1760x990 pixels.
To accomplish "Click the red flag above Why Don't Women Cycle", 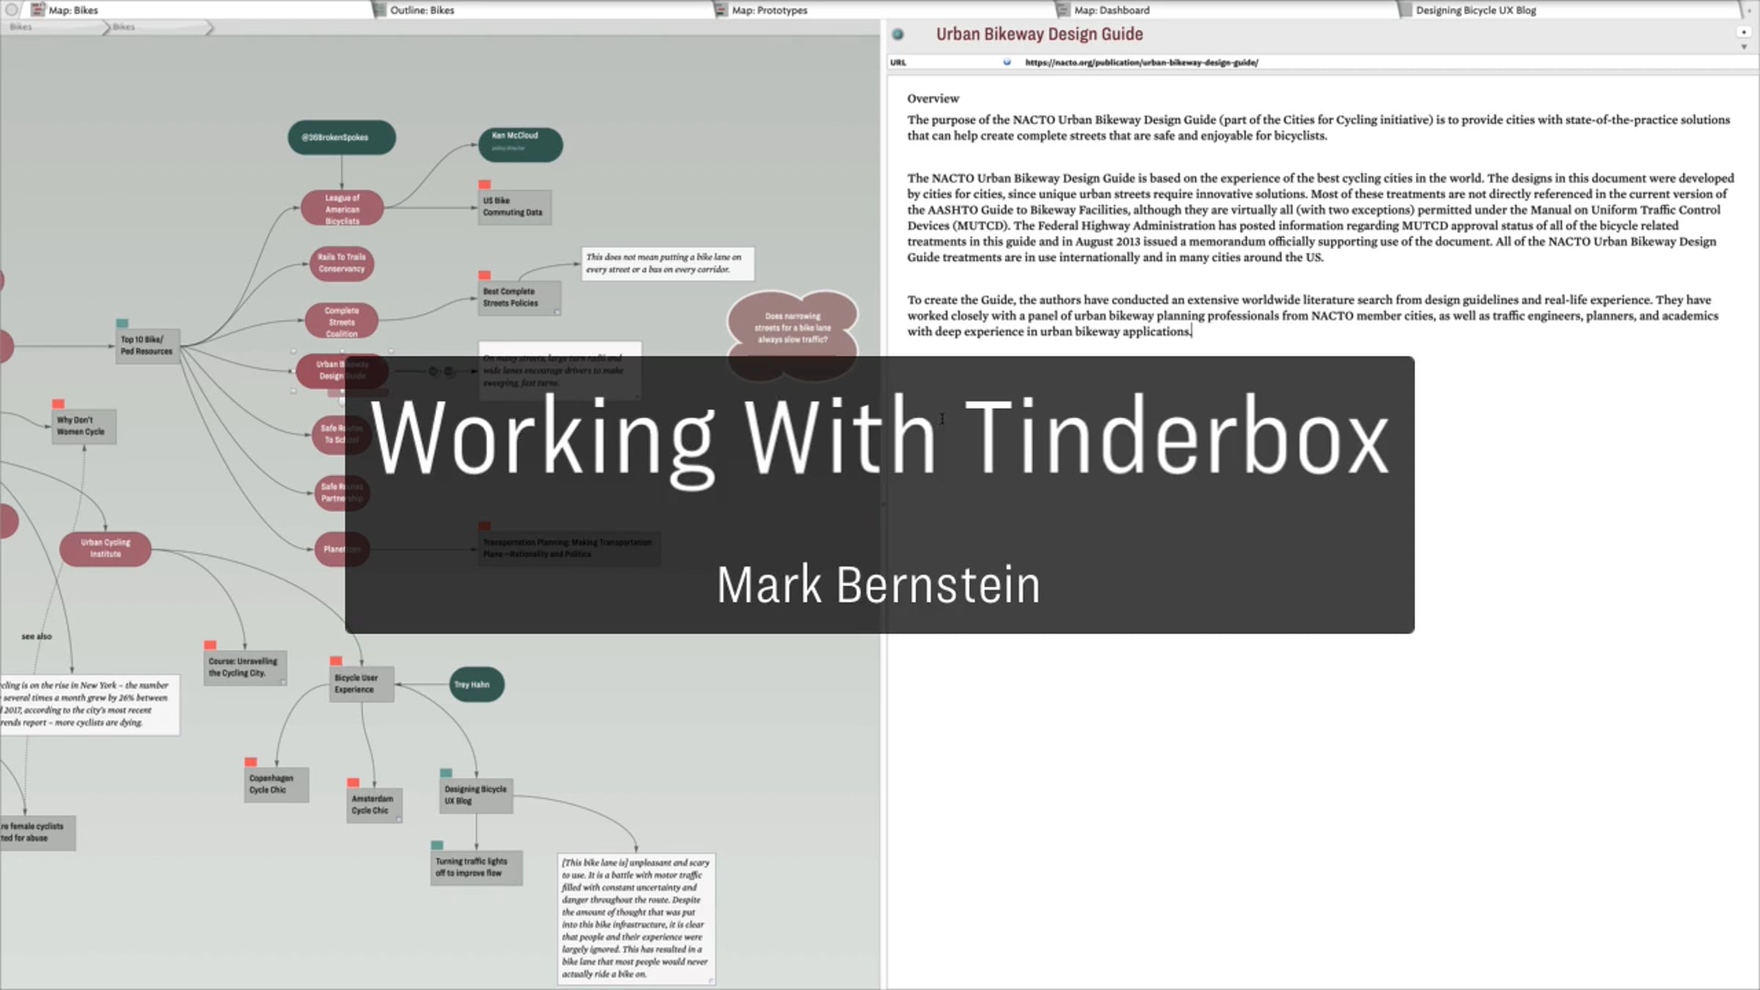I will 59,404.
